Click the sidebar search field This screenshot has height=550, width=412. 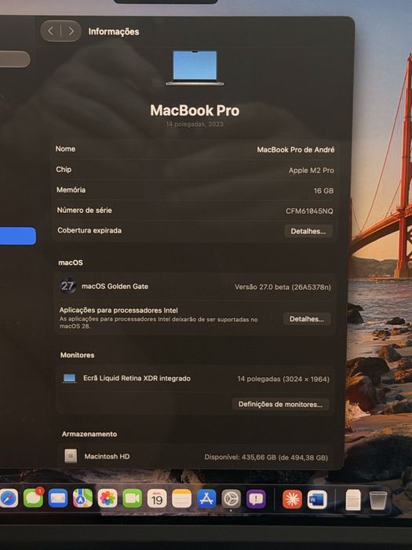14,59
